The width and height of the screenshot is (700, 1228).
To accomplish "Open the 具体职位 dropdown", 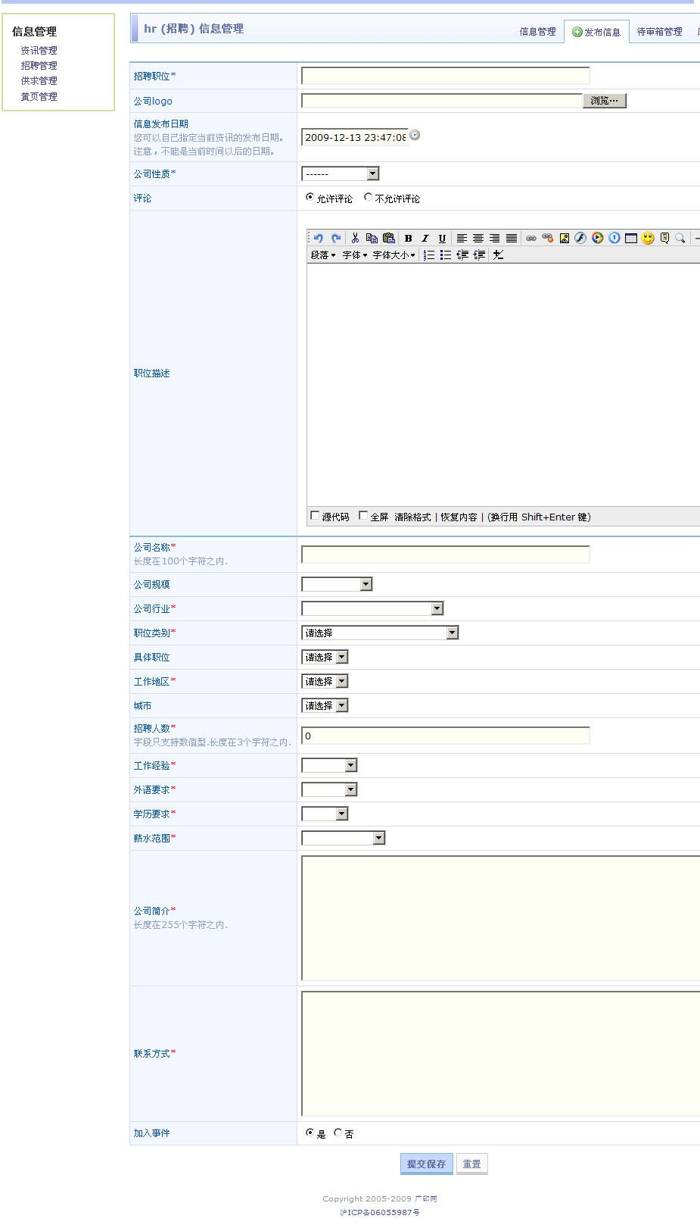I will (x=325, y=658).
